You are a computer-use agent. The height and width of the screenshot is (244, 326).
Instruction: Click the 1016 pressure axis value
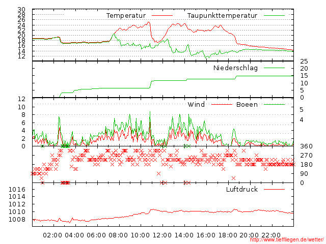[x=17, y=189]
